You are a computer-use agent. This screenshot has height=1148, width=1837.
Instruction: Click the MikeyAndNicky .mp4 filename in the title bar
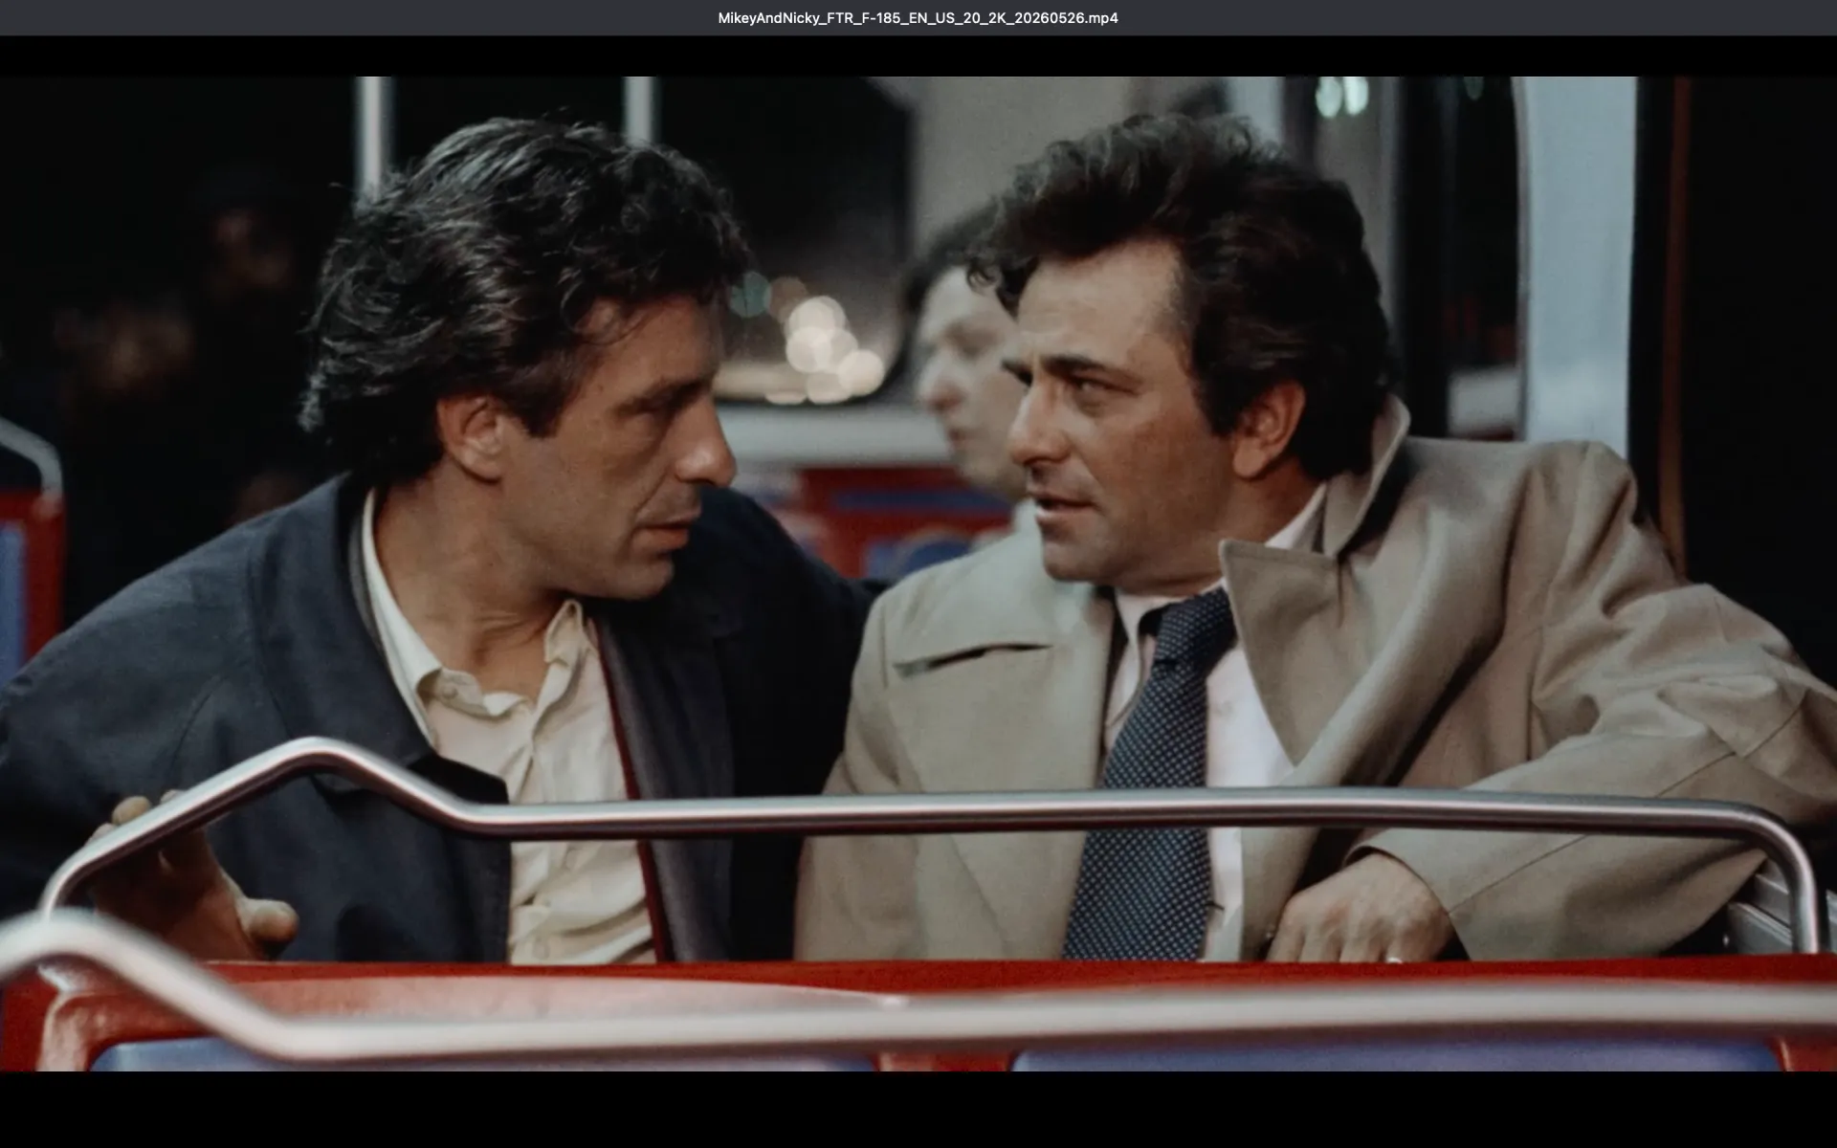pyautogui.click(x=918, y=18)
